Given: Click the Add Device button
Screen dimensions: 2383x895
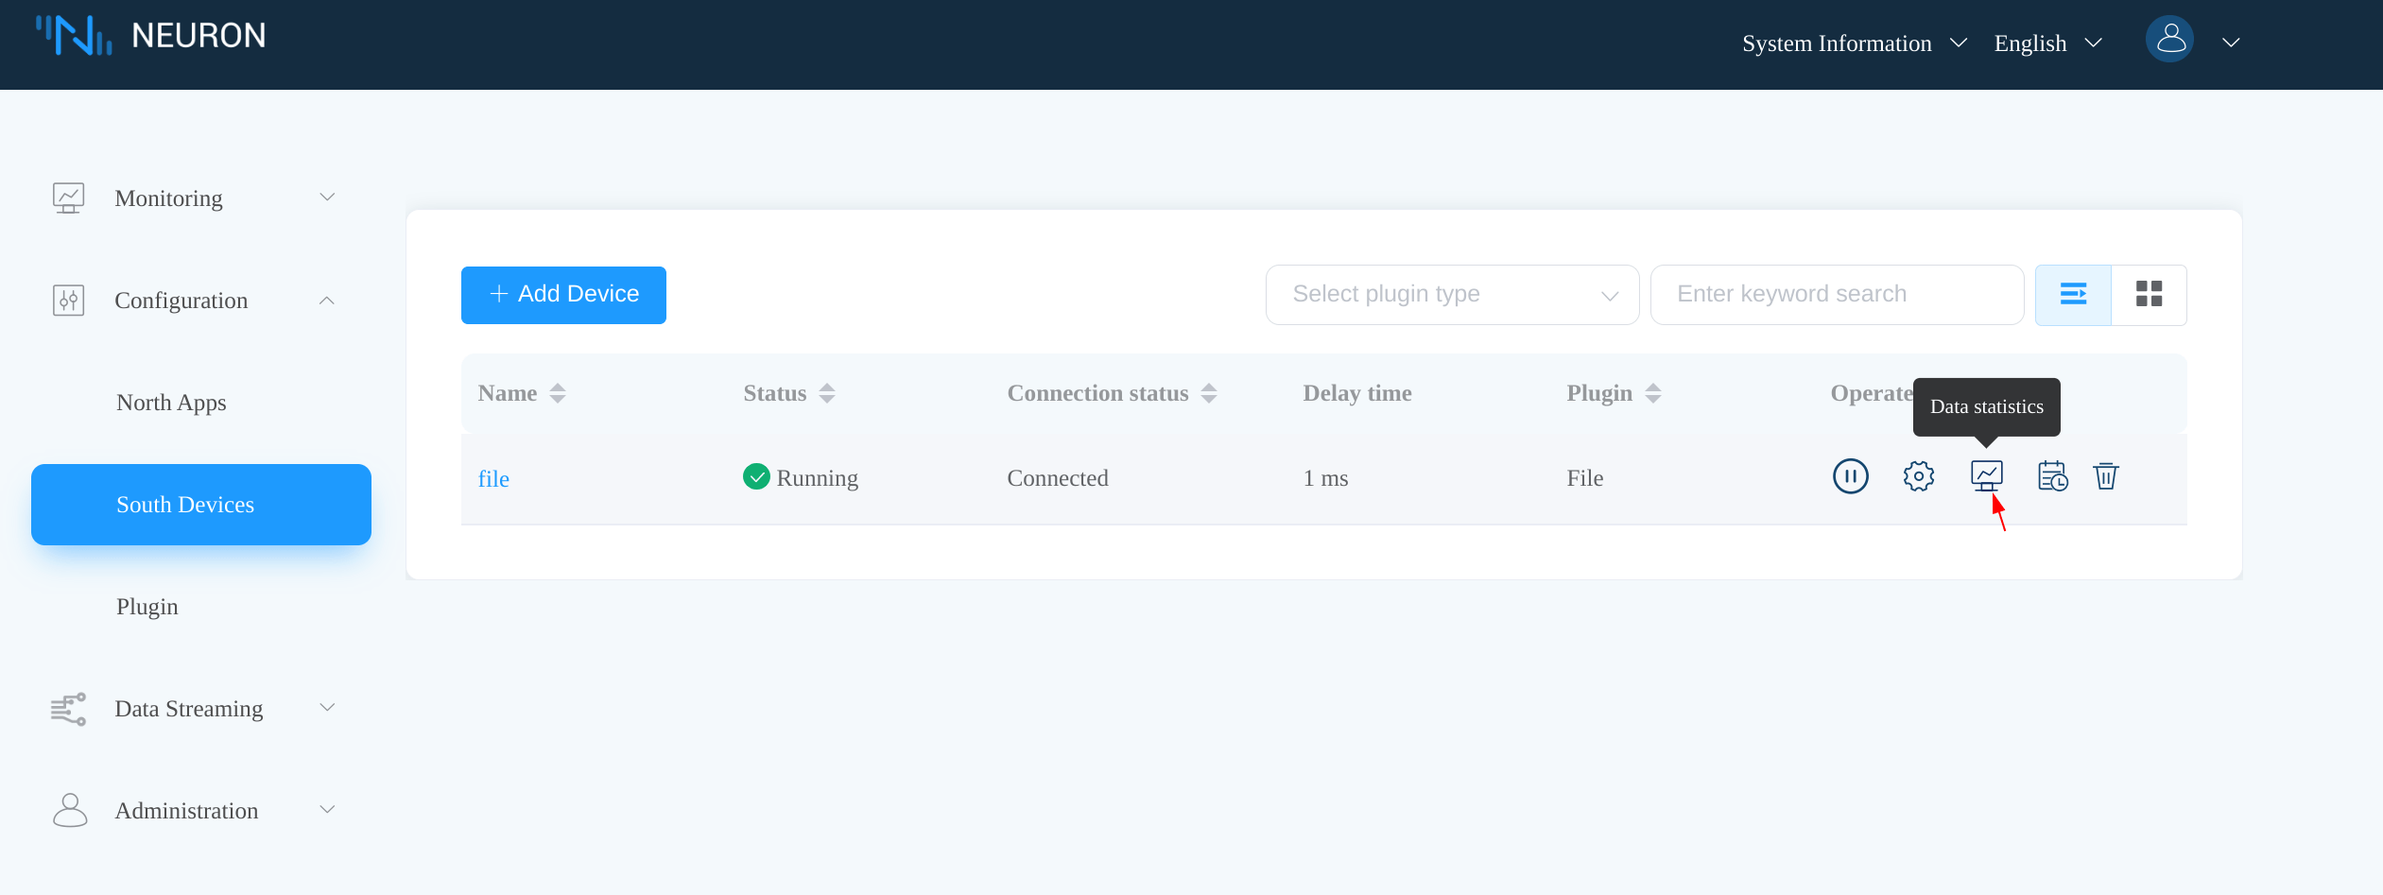Looking at the screenshot, I should click(x=562, y=294).
